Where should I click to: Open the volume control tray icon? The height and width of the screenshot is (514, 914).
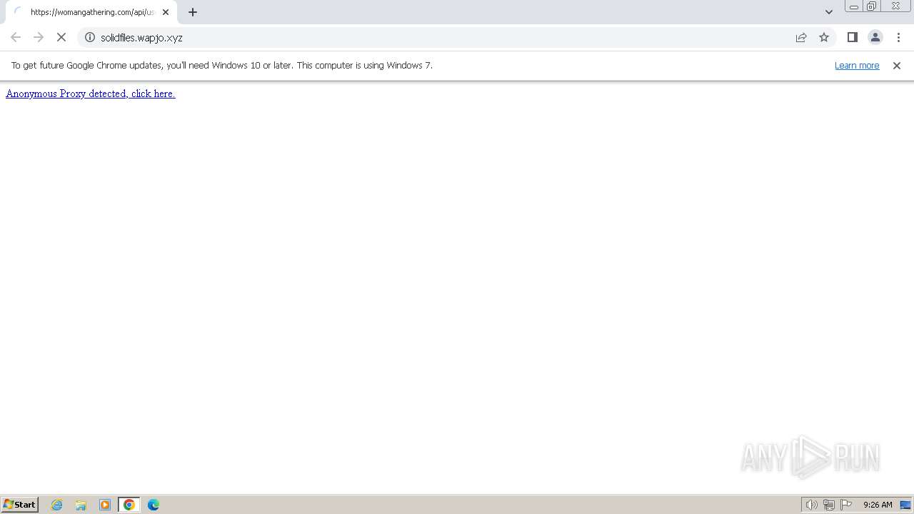(x=811, y=505)
